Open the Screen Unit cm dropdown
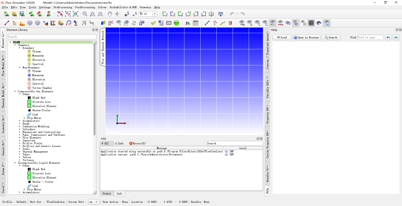Viewport: 402px width, 206px height. [x=93, y=202]
